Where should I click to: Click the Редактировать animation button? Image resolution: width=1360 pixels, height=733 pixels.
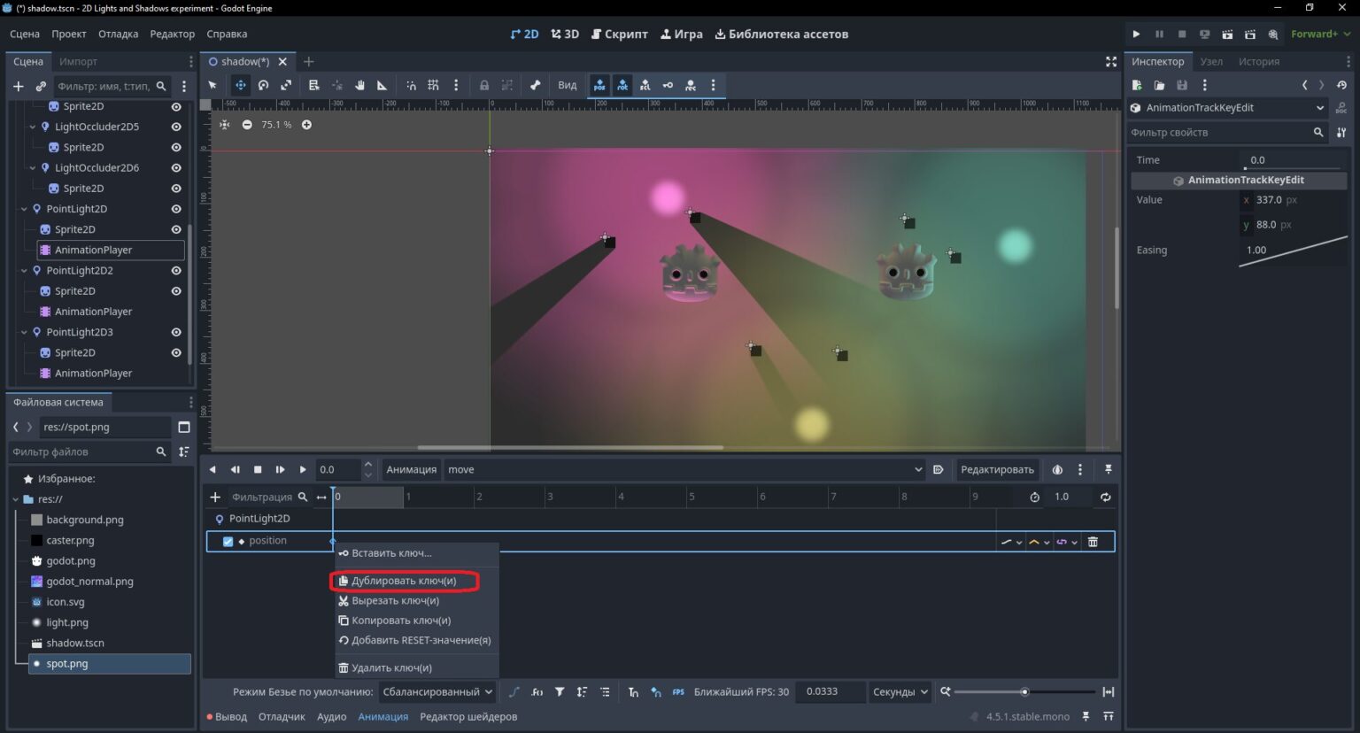pos(997,469)
